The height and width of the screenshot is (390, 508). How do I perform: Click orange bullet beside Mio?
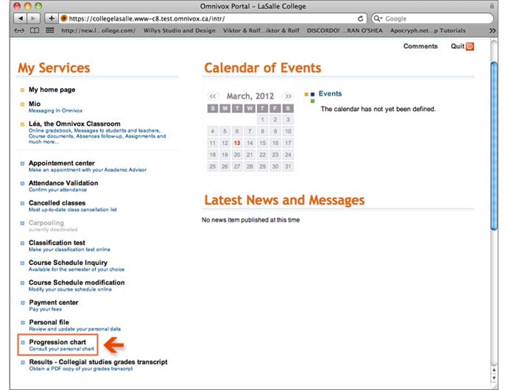tap(22, 104)
